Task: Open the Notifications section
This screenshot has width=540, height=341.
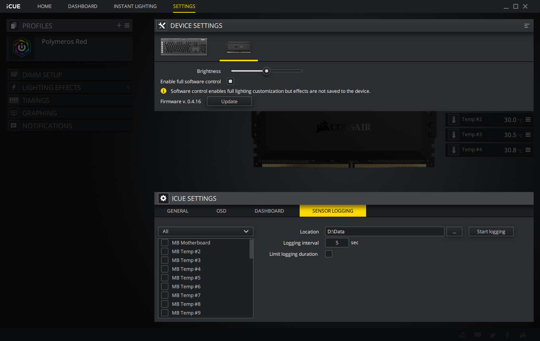Action: 70,125
